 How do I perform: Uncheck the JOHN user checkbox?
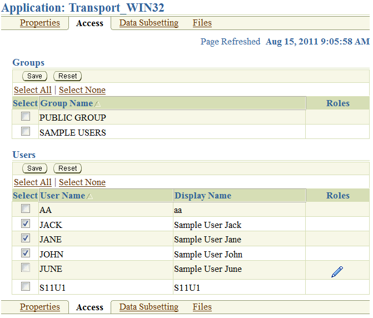coord(26,253)
